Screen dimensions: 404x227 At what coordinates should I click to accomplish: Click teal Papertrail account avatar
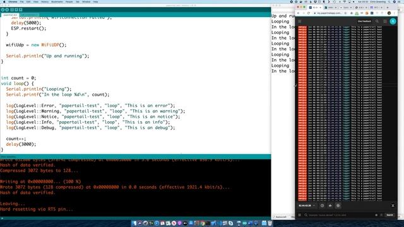tap(393, 21)
